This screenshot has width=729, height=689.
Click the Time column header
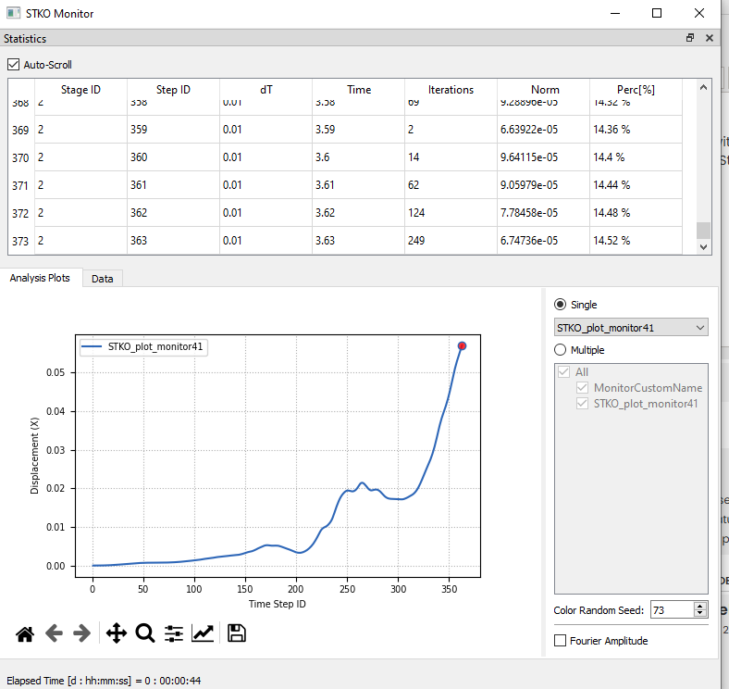(358, 90)
